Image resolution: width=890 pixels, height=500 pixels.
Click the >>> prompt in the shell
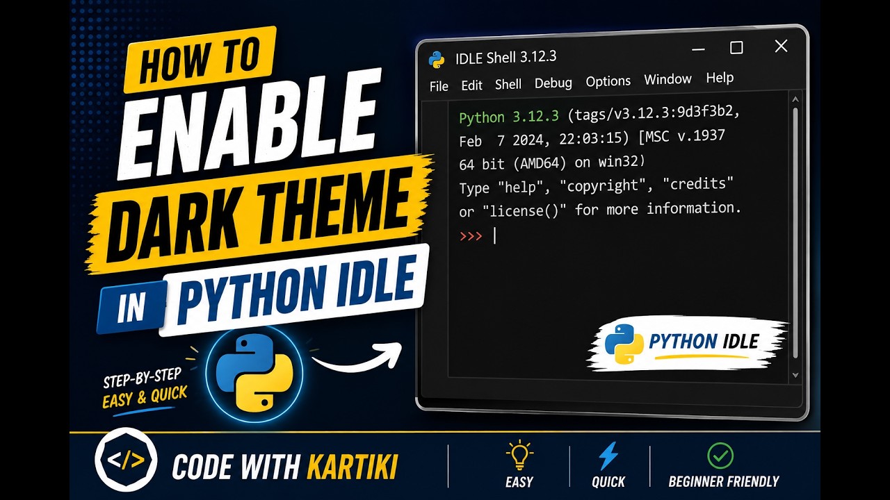[471, 236]
